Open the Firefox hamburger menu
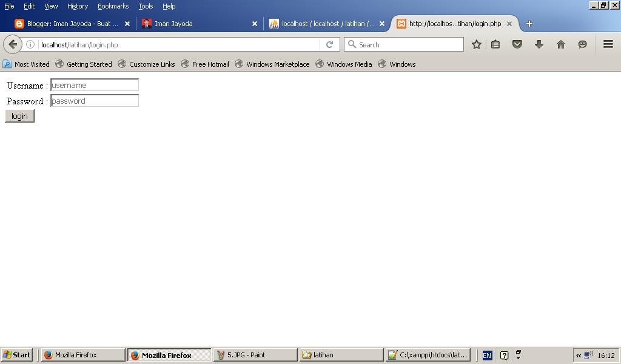The image size is (621, 364). click(x=608, y=44)
